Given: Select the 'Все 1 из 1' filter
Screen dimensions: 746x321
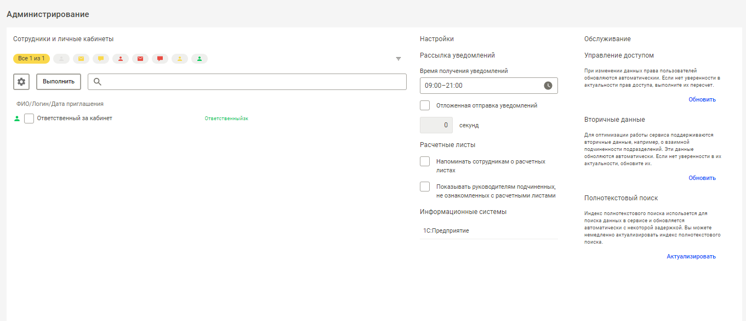Looking at the screenshot, I should click(x=31, y=59).
